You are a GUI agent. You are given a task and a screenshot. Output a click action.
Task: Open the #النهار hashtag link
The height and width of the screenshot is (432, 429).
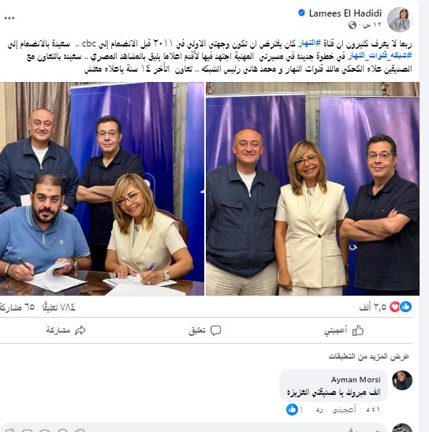pyautogui.click(x=310, y=43)
